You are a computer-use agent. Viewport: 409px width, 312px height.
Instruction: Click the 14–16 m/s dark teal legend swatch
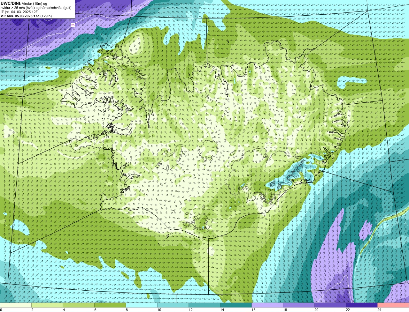point(236,305)
